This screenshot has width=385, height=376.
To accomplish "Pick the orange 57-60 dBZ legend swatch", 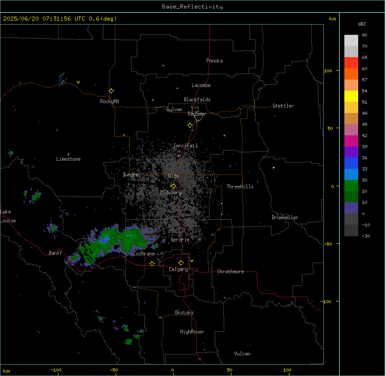I will click(351, 74).
